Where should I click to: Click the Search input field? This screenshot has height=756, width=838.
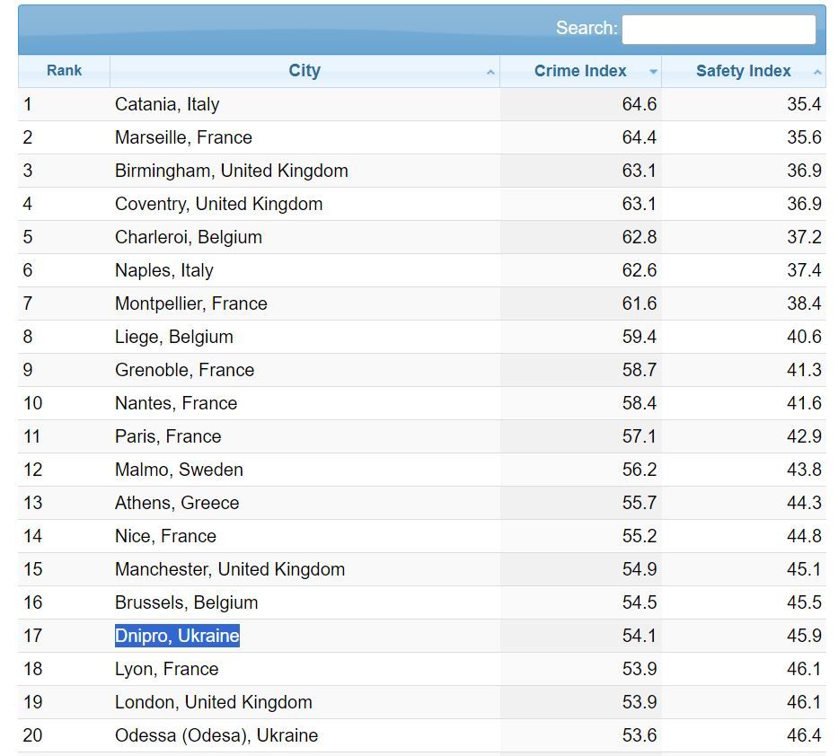click(x=719, y=29)
